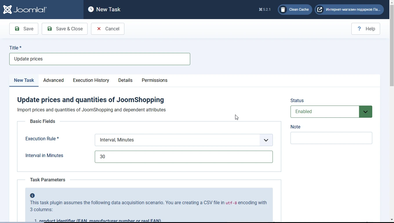Focus the Interval in Minutes field
Image resolution: width=394 pixels, height=223 pixels.
184,157
